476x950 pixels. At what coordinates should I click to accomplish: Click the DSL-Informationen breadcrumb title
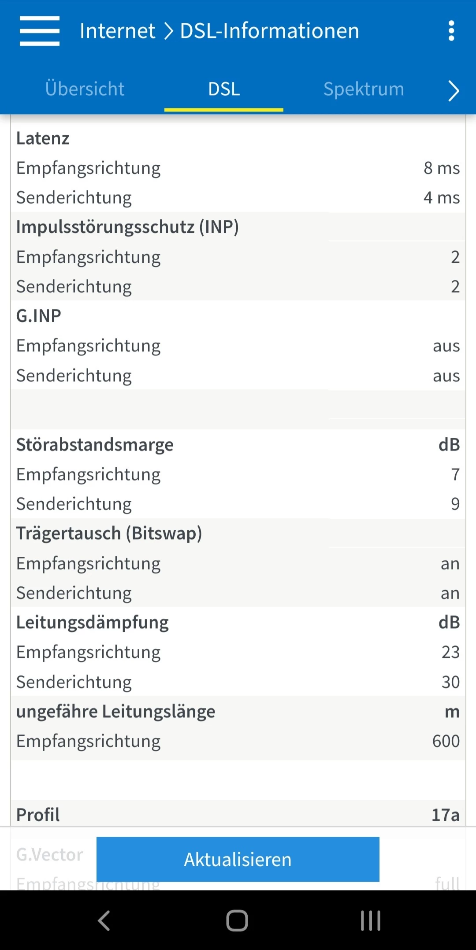pyautogui.click(x=270, y=31)
